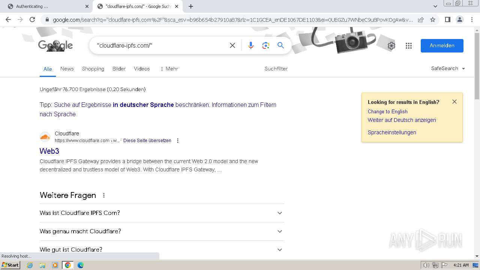Open a new browser tab
This screenshot has height=270, width=480.
click(x=191, y=6)
